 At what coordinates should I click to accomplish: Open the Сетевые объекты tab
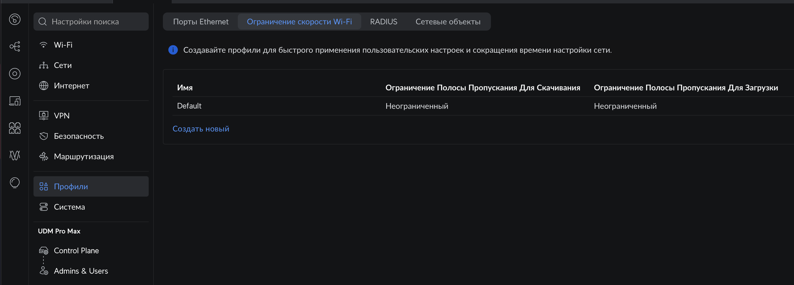click(x=448, y=22)
